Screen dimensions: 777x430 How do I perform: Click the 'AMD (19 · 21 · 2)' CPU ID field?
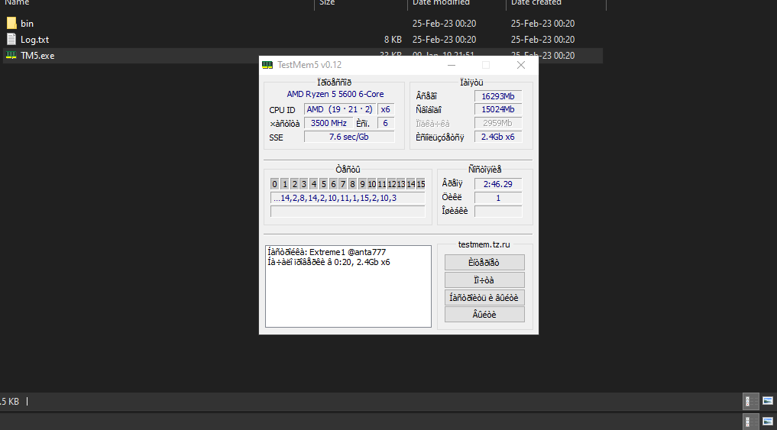[339, 109]
